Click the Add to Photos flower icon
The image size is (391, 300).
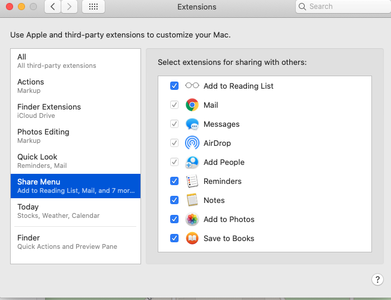coord(192,219)
